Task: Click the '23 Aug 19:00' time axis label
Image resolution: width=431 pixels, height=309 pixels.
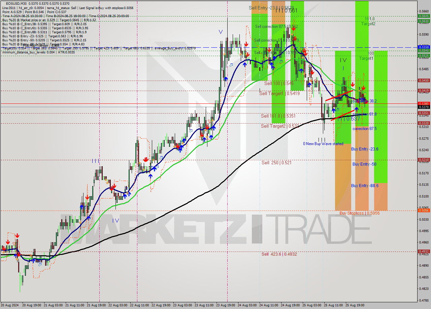Action: pos(225,305)
